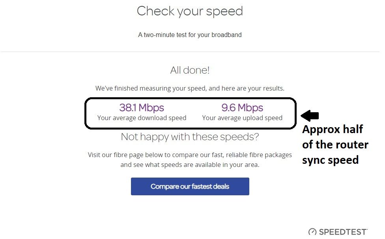This screenshot has width=385, height=239.
Task: Select the Check your speed heading
Action: point(190,11)
